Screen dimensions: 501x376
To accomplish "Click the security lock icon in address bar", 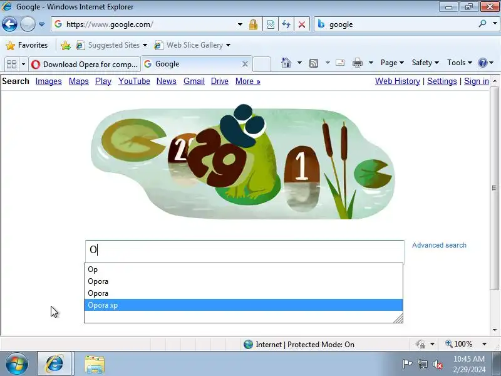I will click(253, 24).
